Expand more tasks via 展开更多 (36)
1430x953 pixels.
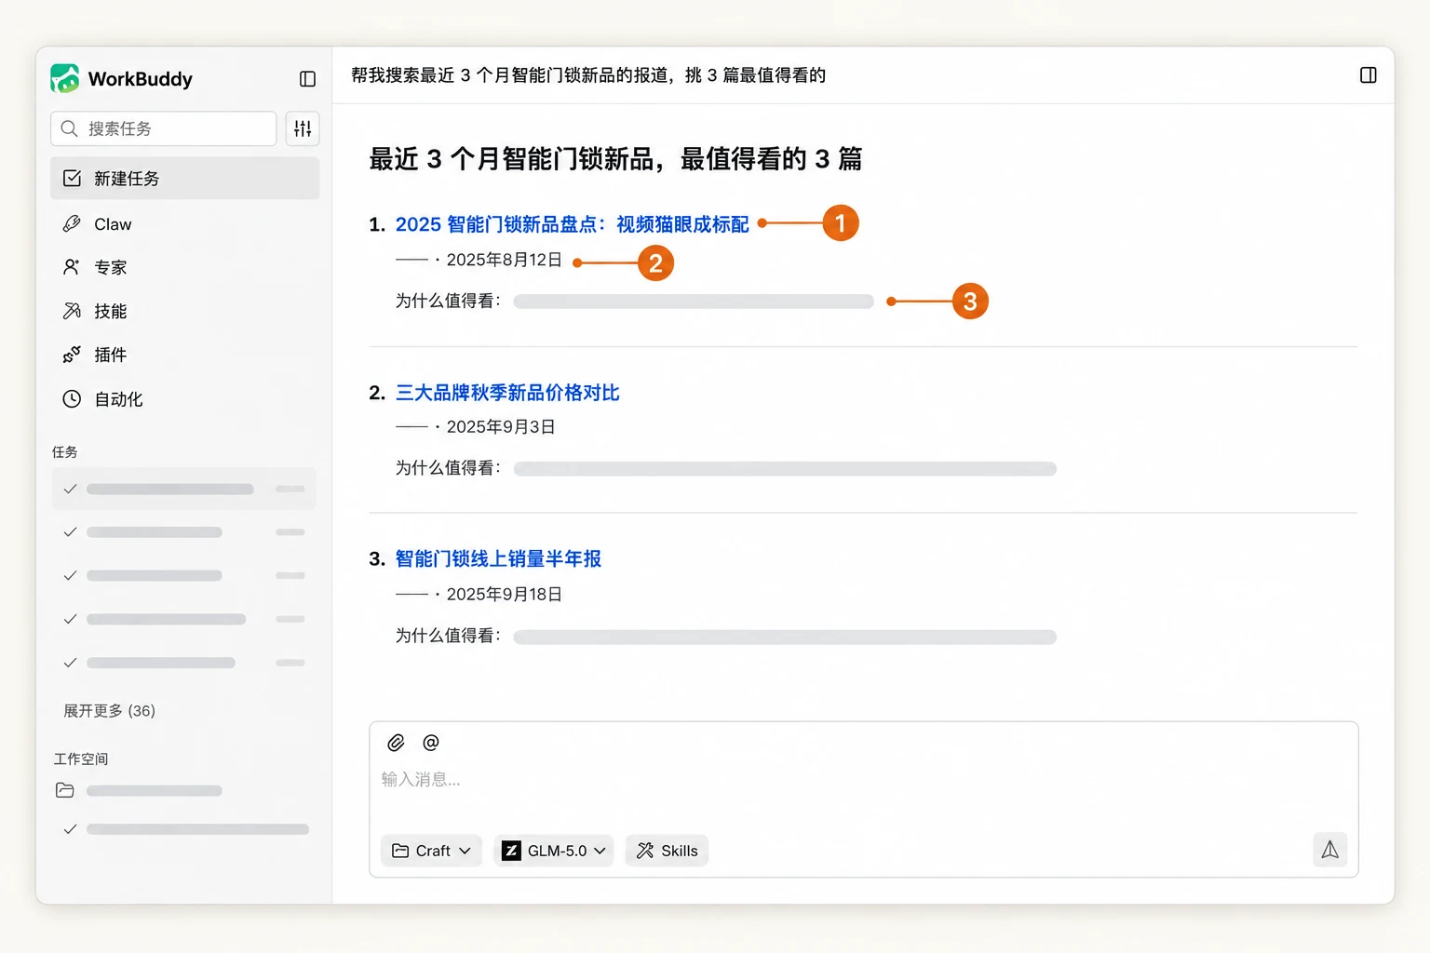tap(109, 710)
